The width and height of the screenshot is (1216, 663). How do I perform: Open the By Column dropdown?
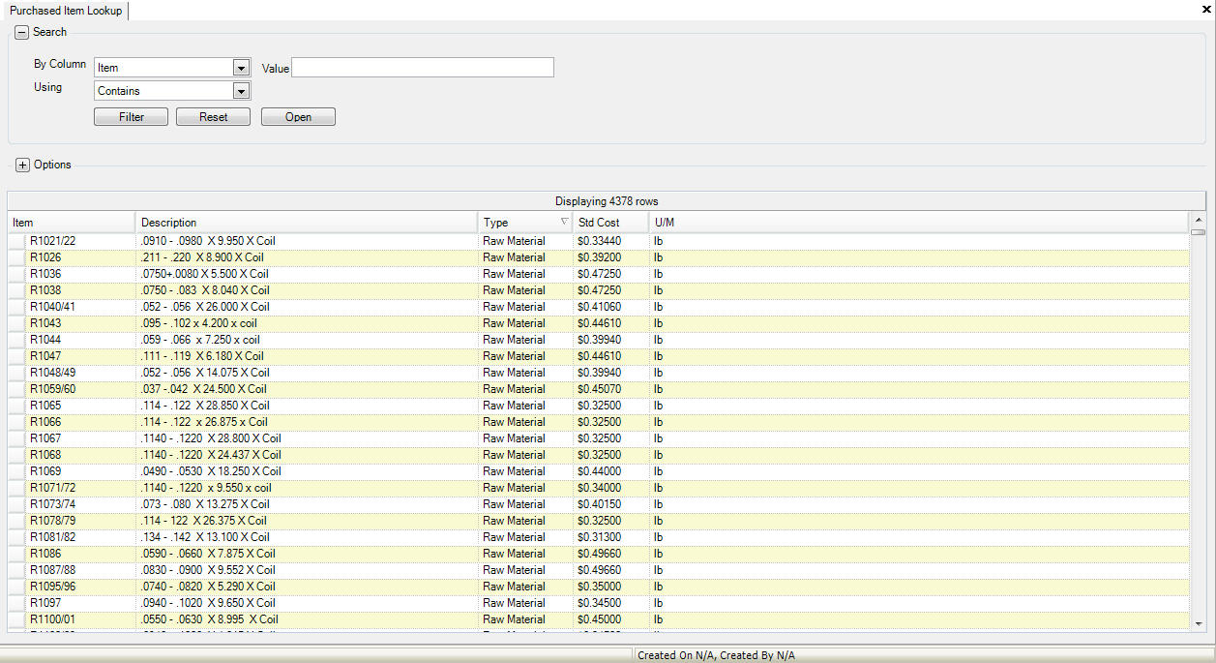[241, 68]
